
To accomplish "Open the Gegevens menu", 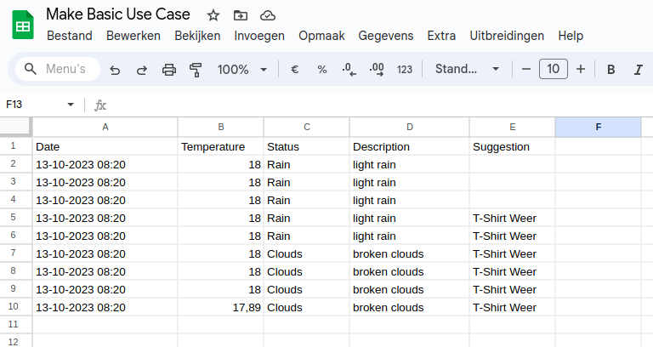I will click(x=386, y=36).
